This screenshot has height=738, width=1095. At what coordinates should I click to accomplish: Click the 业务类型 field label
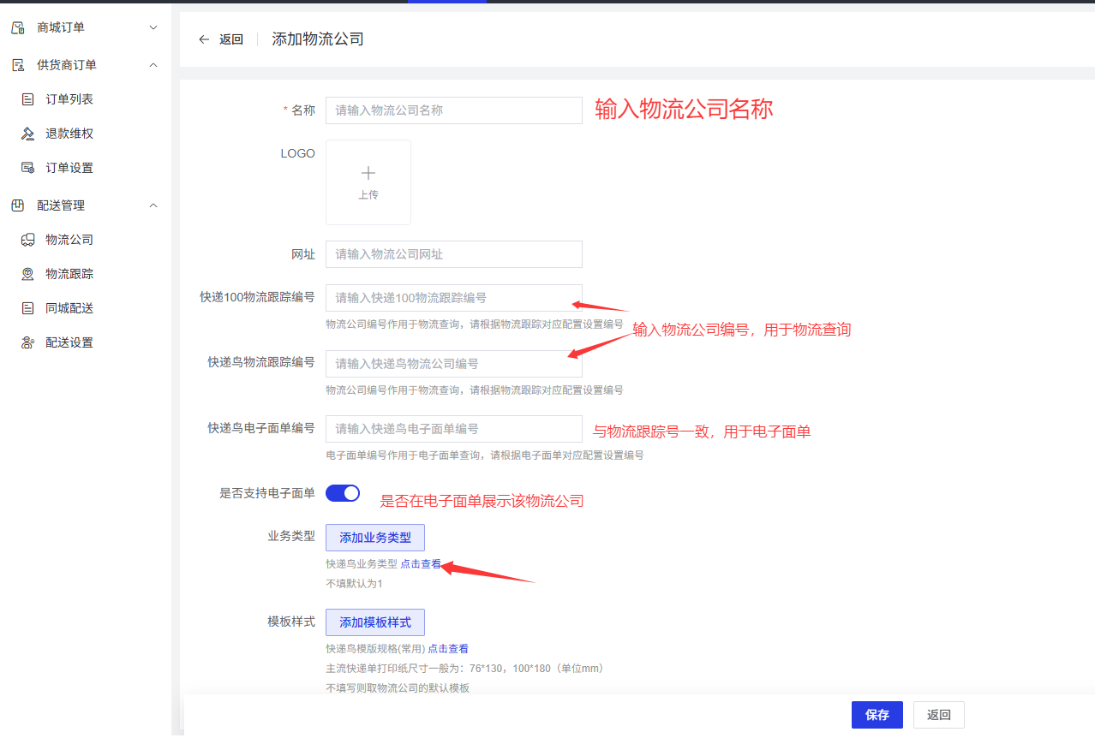point(291,536)
